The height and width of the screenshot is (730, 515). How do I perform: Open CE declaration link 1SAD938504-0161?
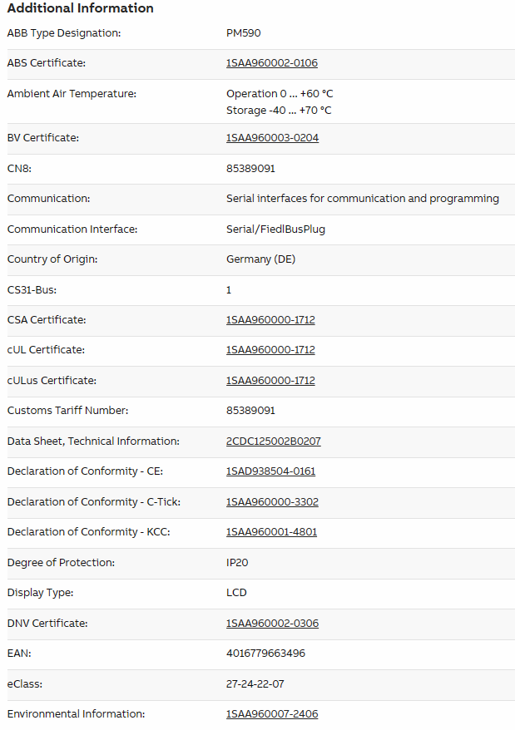click(270, 471)
